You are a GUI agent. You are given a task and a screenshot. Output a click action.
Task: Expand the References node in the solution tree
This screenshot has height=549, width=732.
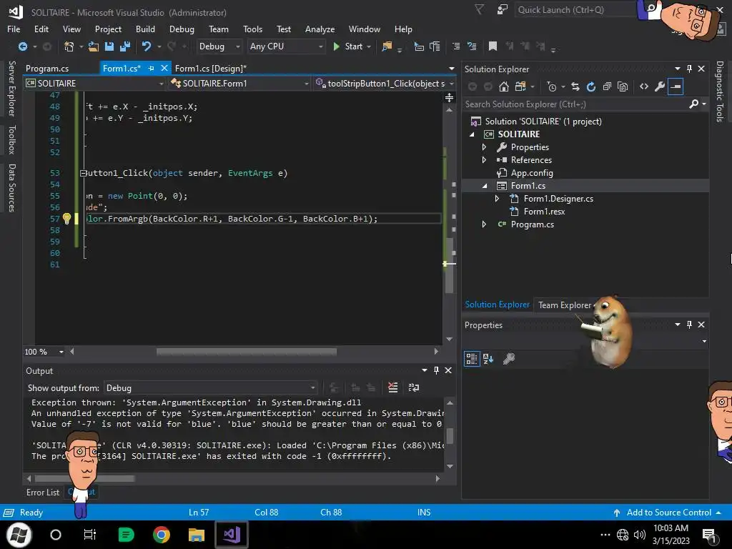(x=484, y=160)
